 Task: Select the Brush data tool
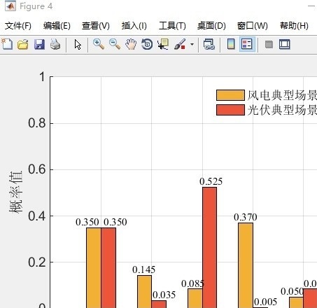(x=180, y=44)
